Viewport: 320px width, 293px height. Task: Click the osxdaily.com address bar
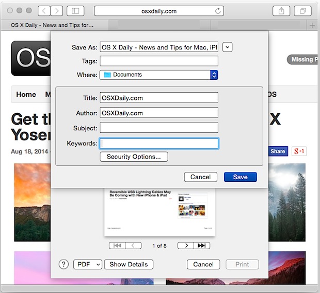[159, 11]
